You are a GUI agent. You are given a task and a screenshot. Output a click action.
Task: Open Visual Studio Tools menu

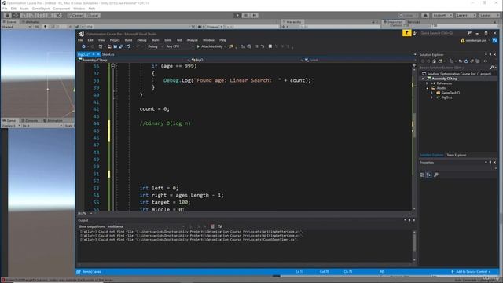pos(167,40)
